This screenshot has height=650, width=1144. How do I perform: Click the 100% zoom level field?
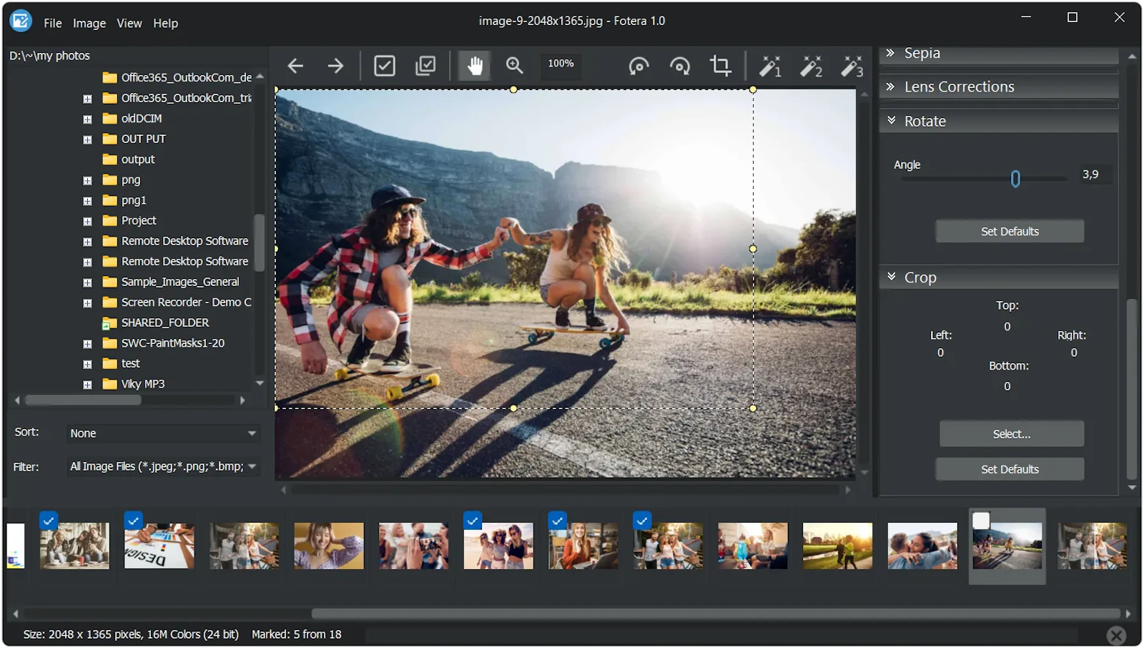click(561, 64)
